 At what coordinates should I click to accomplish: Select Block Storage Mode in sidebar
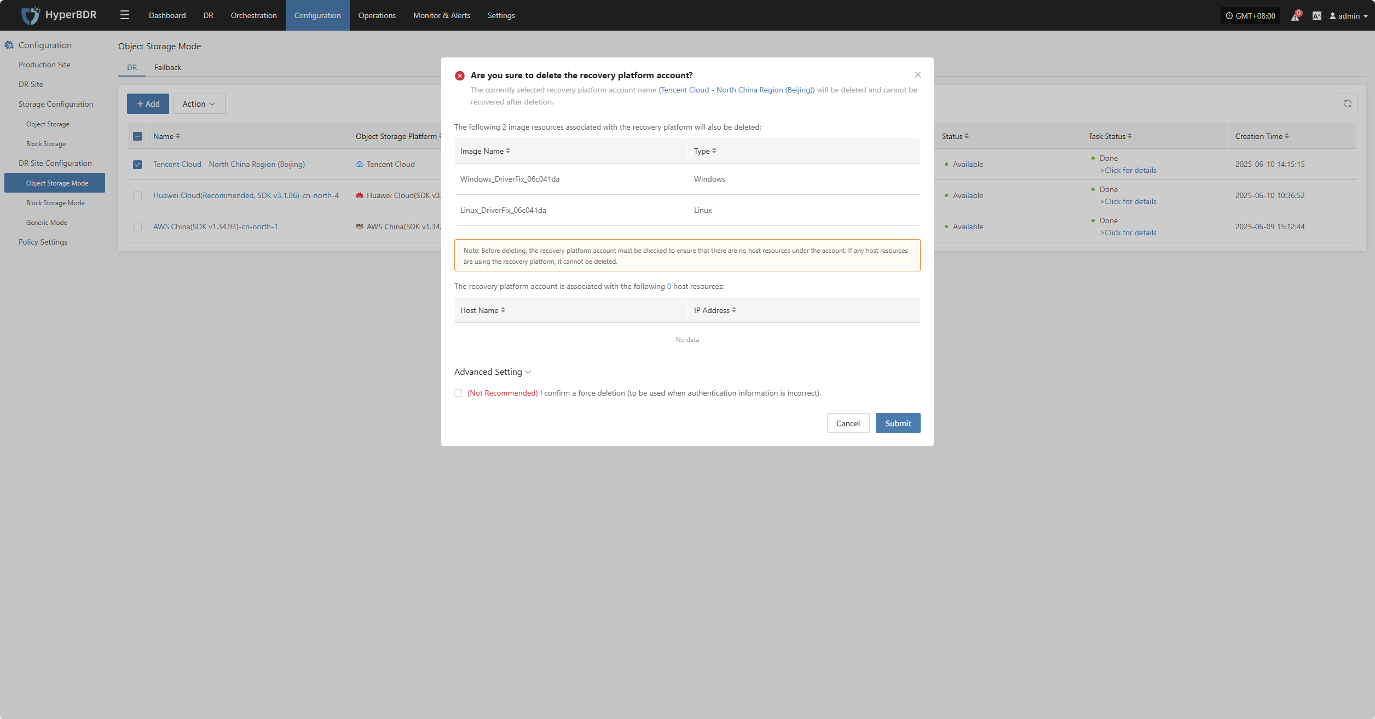[x=55, y=203]
